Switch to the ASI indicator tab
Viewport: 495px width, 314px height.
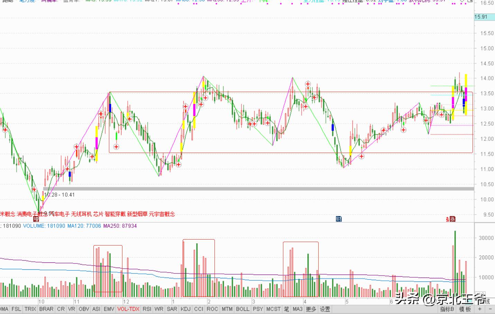(x=97, y=309)
